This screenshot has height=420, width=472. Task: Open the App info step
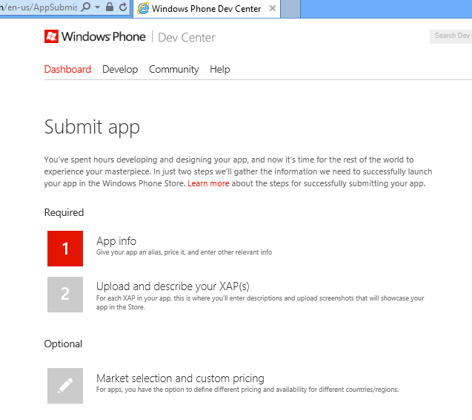point(116,241)
